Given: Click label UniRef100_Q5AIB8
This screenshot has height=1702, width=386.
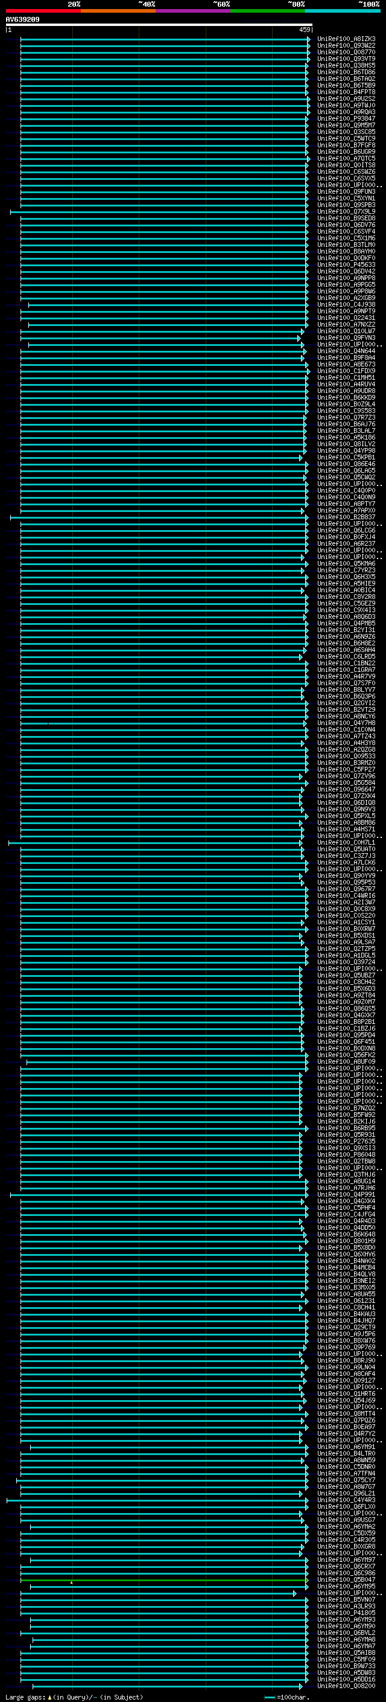Looking at the screenshot, I should 346,1653.
